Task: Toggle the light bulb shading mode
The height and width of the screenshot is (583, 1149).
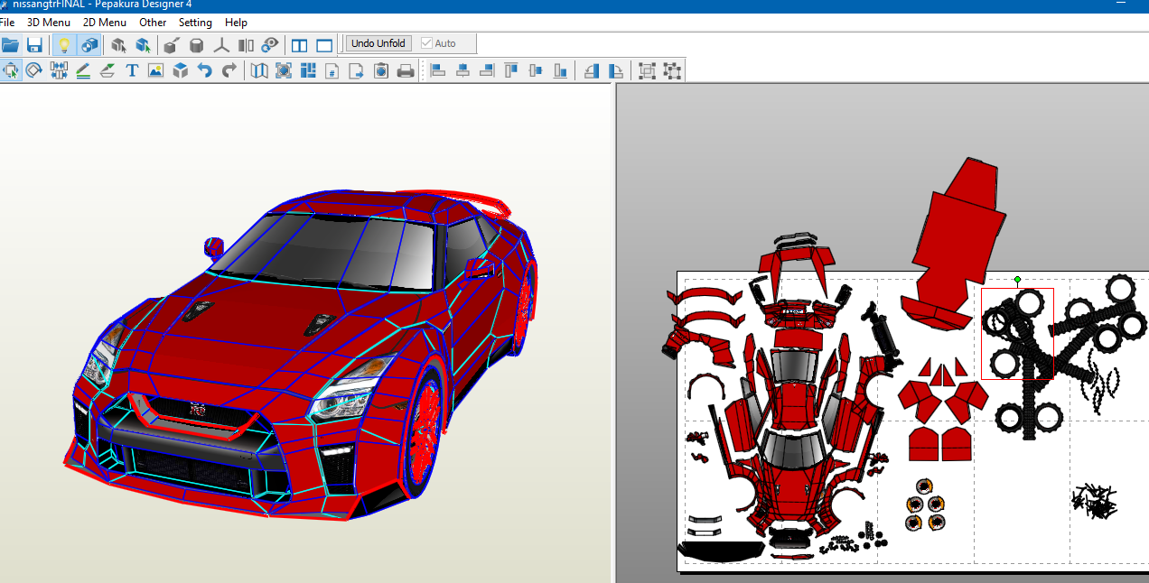Action: coord(62,43)
